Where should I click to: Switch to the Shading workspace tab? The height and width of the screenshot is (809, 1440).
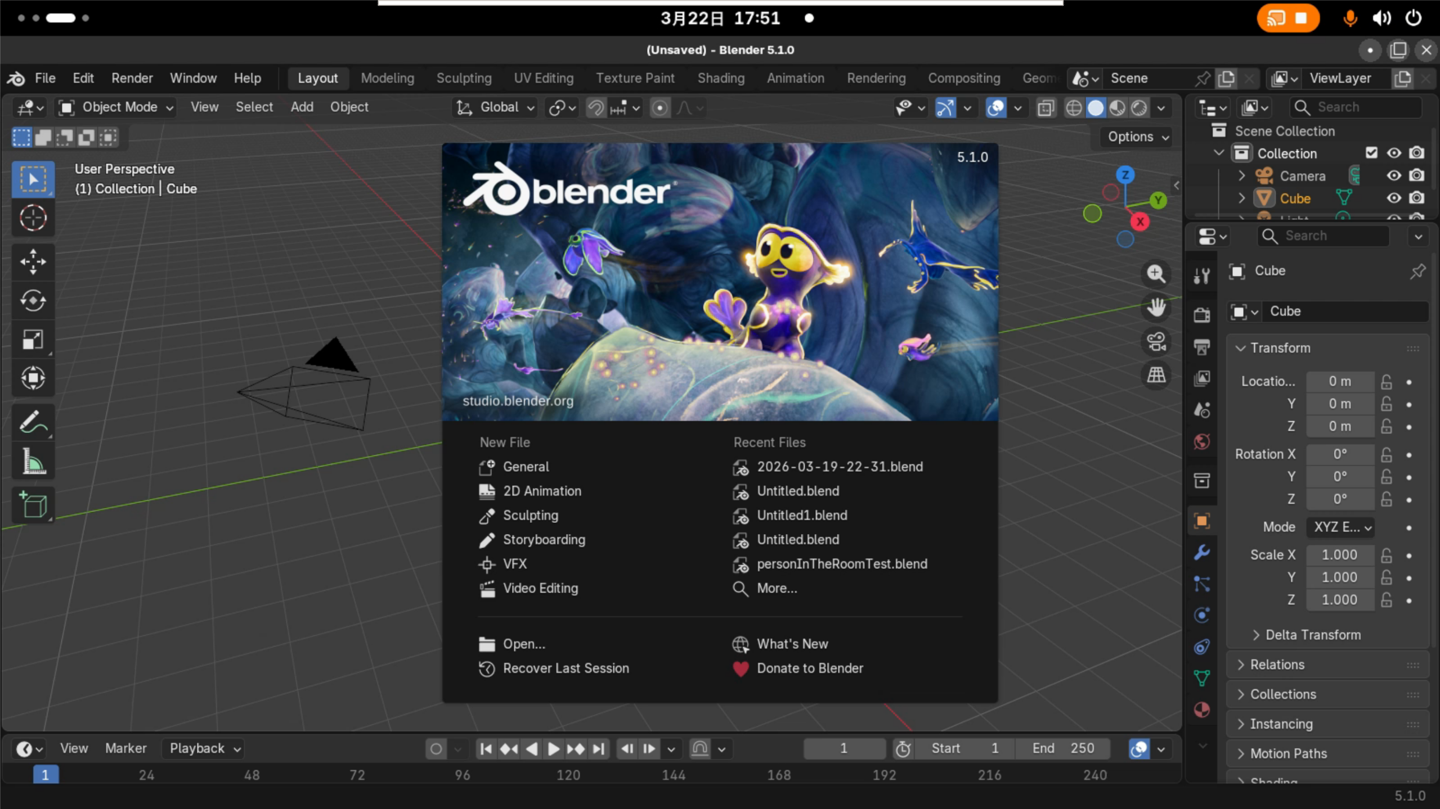tap(721, 78)
